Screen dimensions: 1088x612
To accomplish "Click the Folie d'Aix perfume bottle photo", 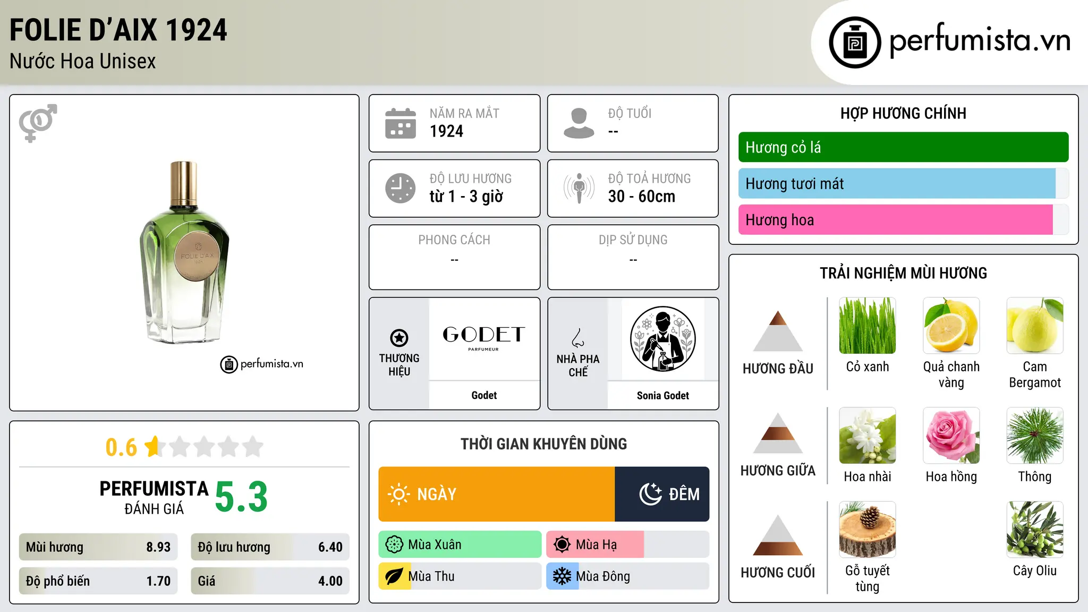I will (x=184, y=252).
